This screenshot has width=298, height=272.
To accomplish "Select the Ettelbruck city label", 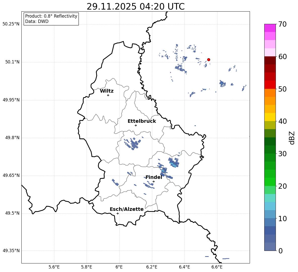I will (142, 121).
